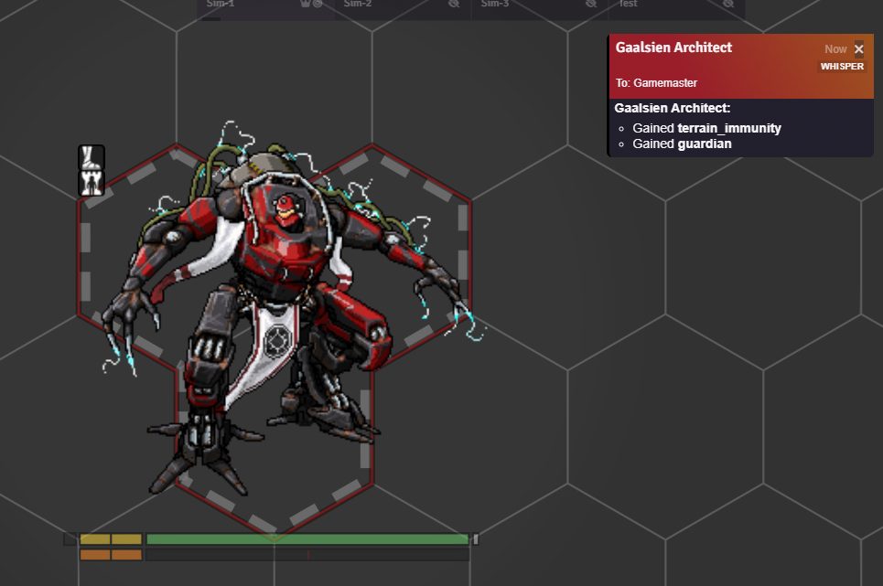Toggle visibility eye on Sim-2 scene
The height and width of the screenshot is (586, 883).
pyautogui.click(x=454, y=4)
